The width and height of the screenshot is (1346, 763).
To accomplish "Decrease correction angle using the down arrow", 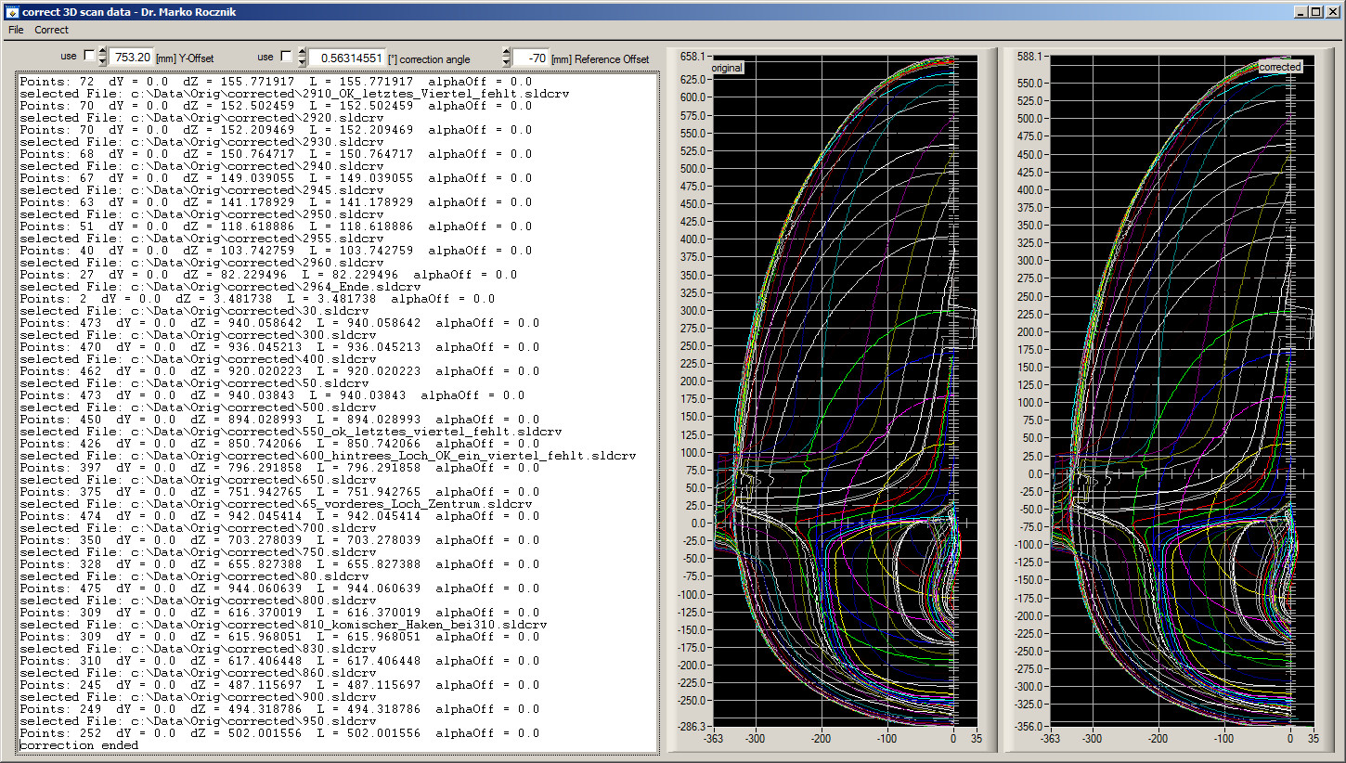I will point(302,62).
